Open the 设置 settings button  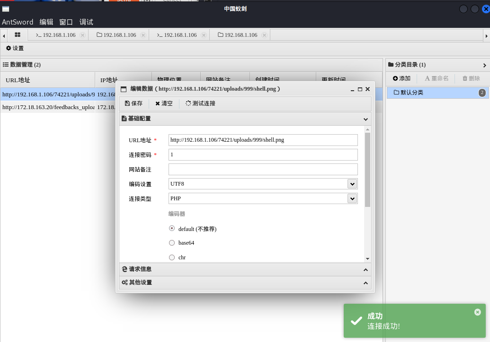tap(15, 48)
